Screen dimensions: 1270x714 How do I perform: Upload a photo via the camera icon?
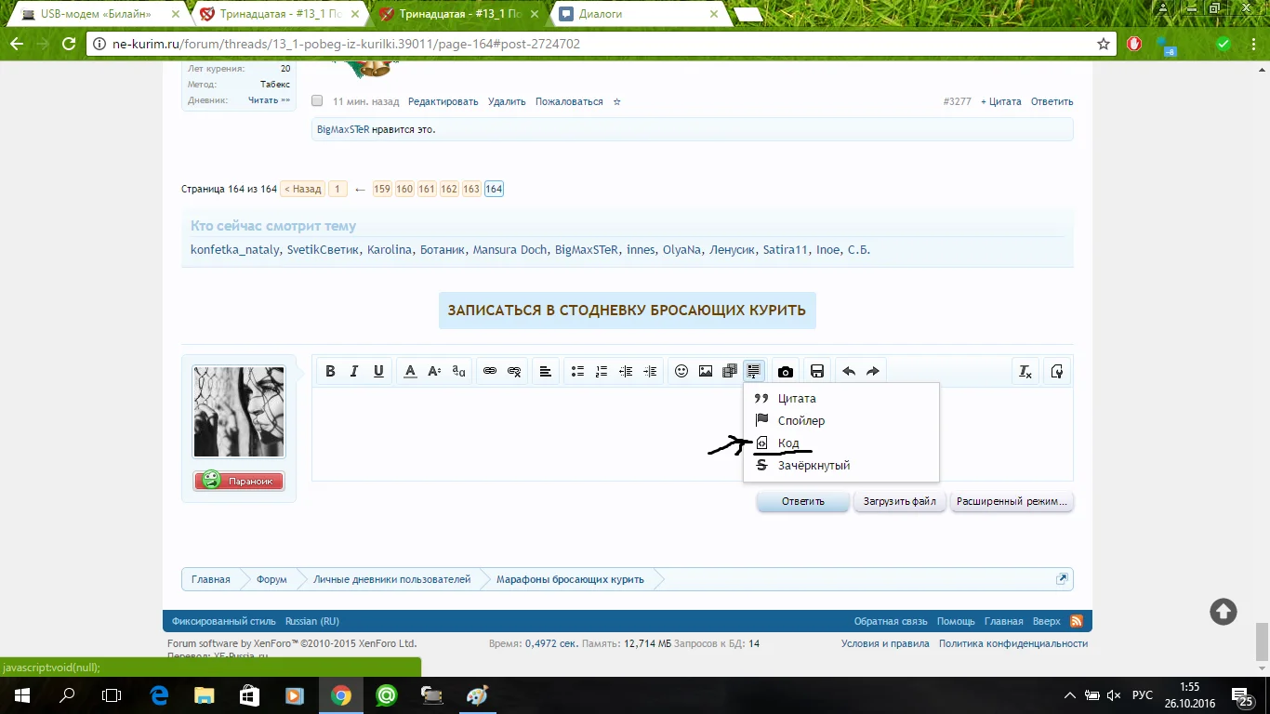[x=785, y=371]
